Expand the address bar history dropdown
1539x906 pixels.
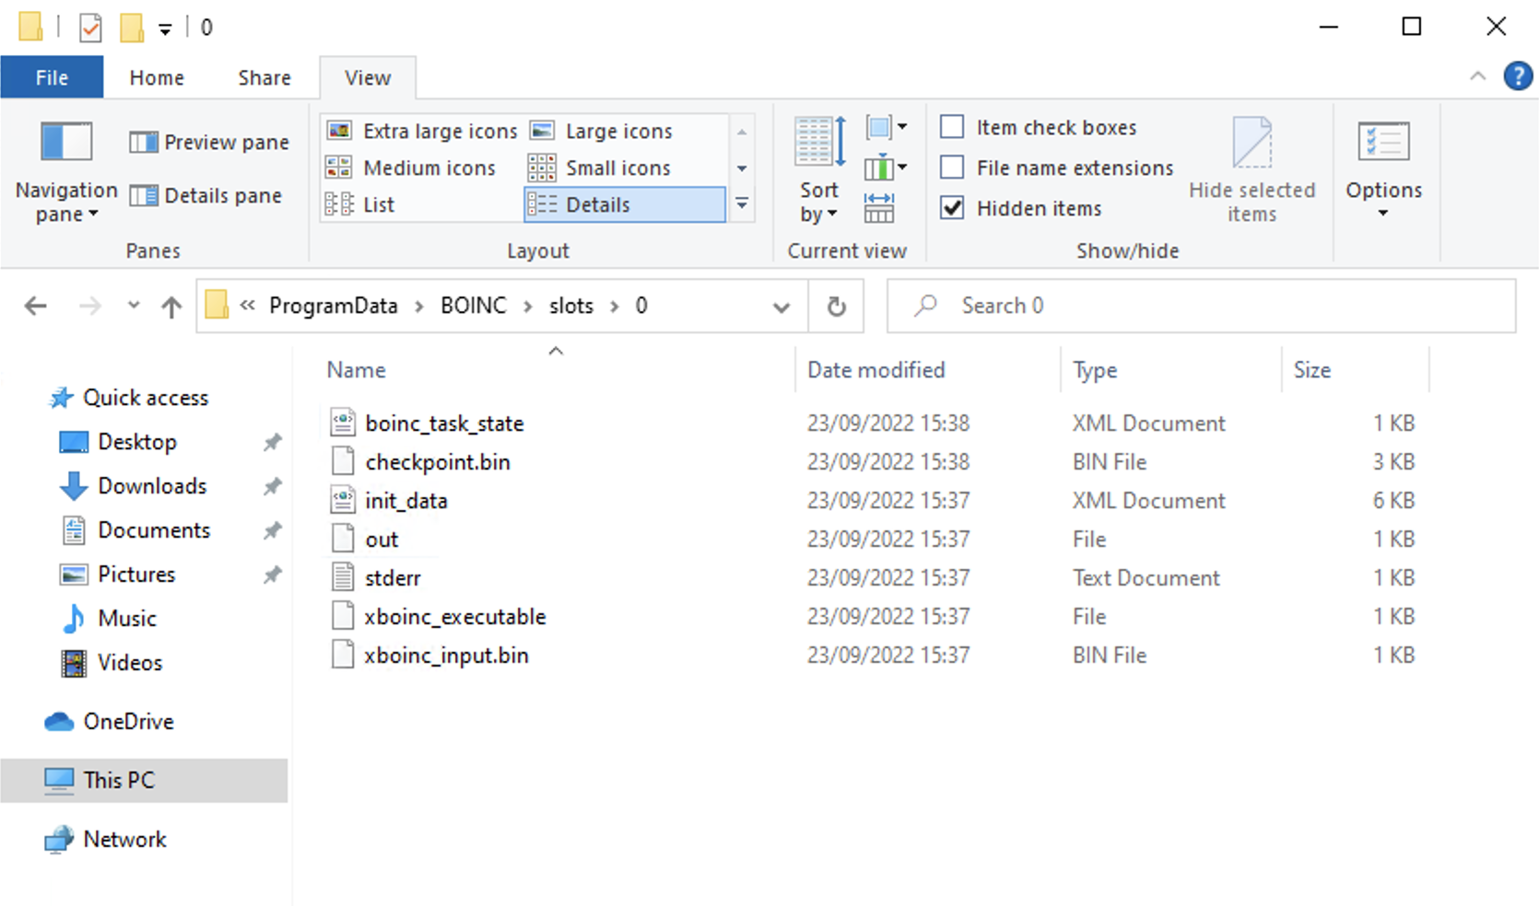click(x=781, y=307)
